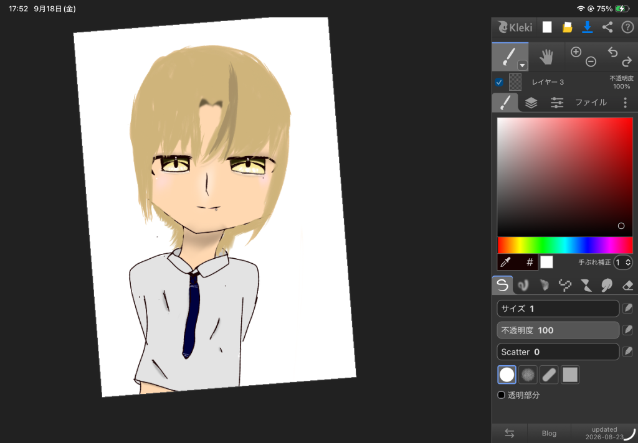Pick the eyedropper color picker
This screenshot has width=638, height=443.
[x=506, y=263]
